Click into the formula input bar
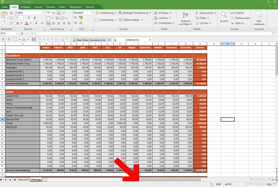The height and width of the screenshot is (187, 278). (154, 34)
